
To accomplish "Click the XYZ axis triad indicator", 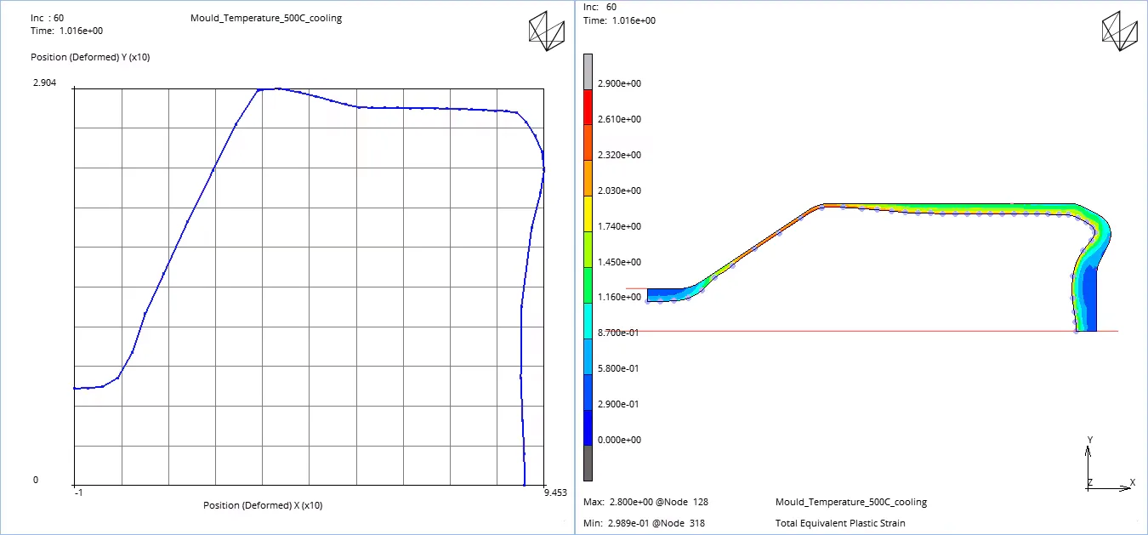I will pyautogui.click(x=1109, y=465).
